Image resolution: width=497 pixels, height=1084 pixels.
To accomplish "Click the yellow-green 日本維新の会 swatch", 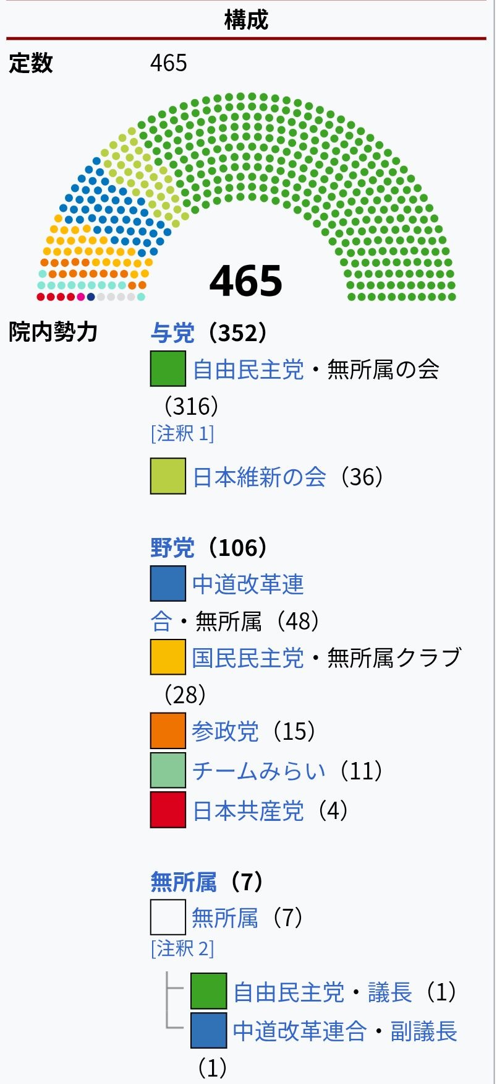I will (x=168, y=476).
